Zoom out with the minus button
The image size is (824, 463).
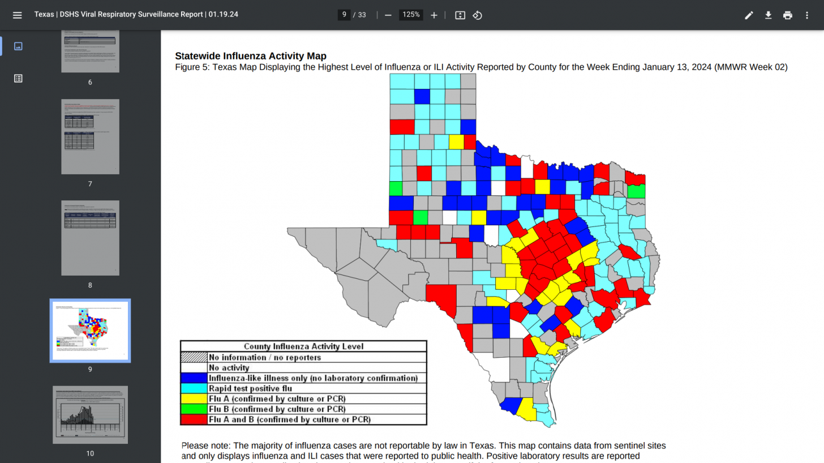pyautogui.click(x=388, y=15)
